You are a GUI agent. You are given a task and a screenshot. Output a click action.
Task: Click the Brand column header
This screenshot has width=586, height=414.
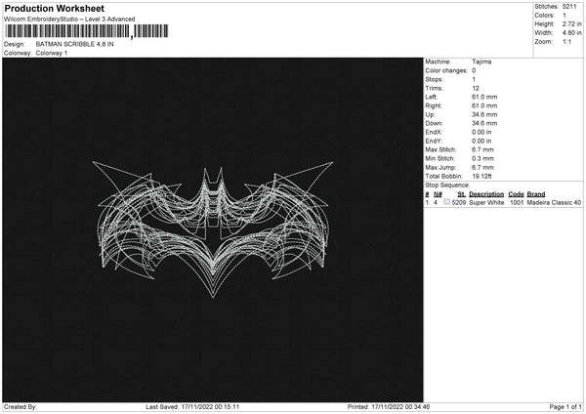(x=536, y=194)
